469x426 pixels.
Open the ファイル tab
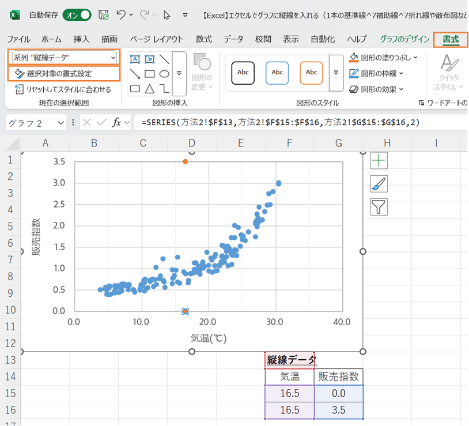[18, 39]
